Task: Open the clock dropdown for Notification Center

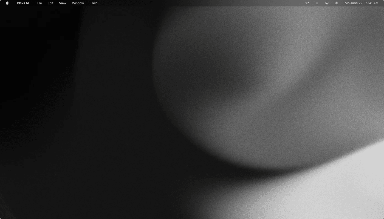Action: click(x=372, y=3)
